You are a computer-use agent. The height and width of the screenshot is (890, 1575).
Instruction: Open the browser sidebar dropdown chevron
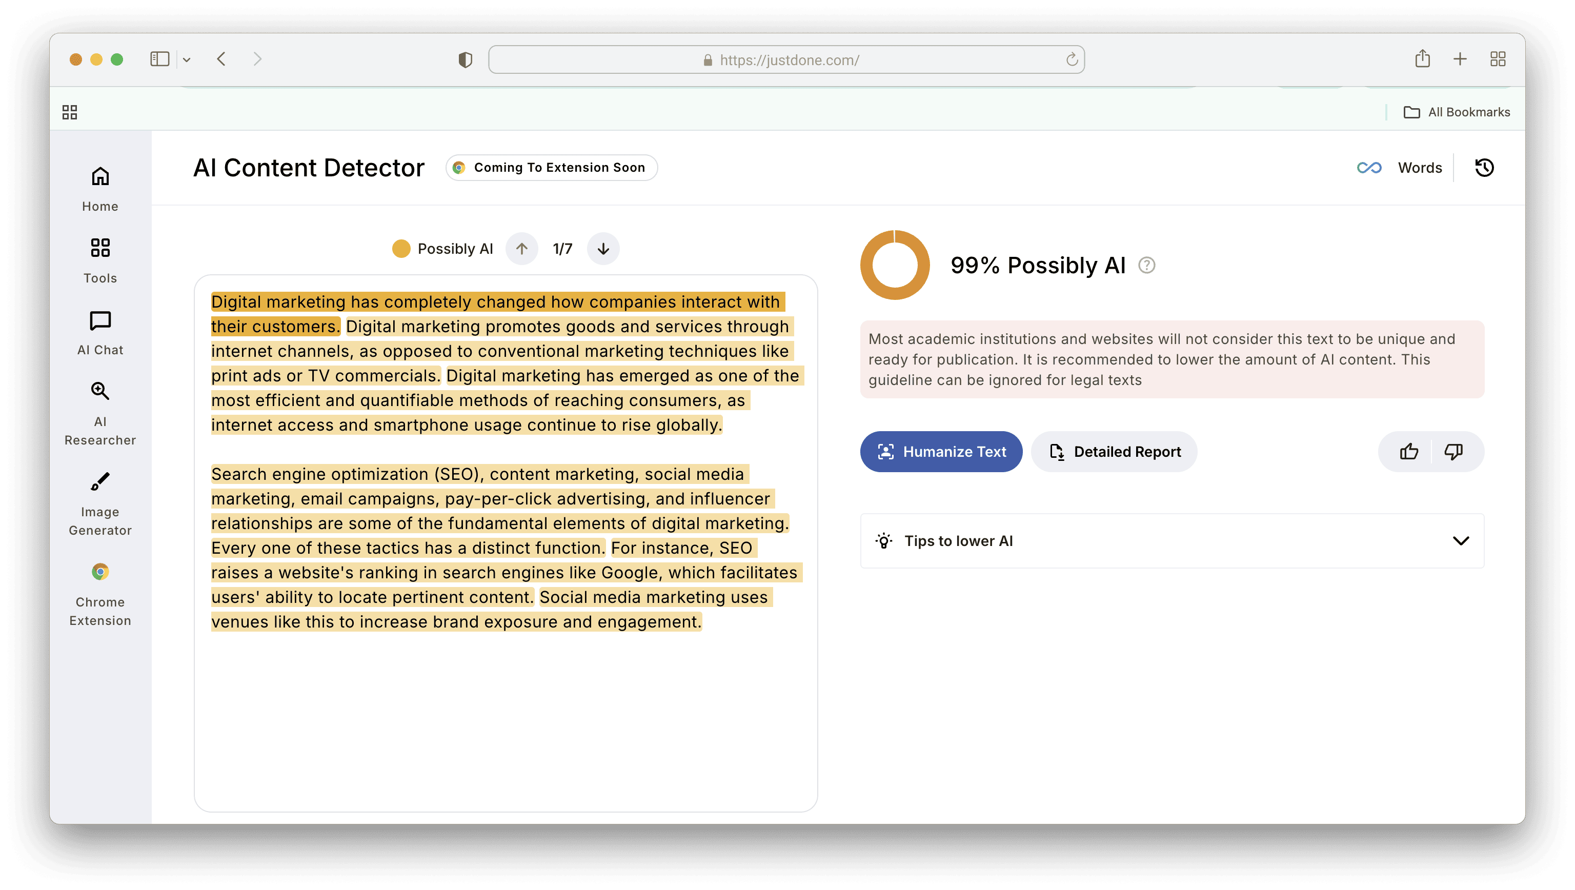click(187, 60)
